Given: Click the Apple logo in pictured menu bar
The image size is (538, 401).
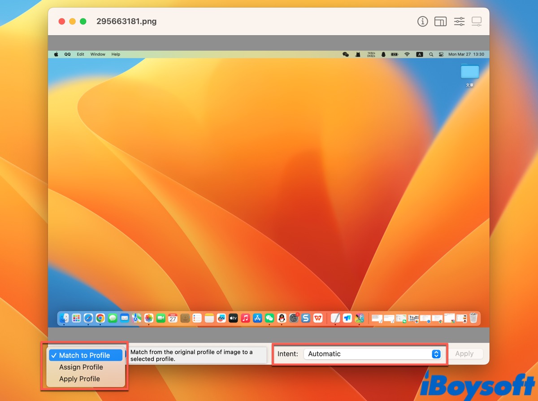Looking at the screenshot, I should coord(56,54).
